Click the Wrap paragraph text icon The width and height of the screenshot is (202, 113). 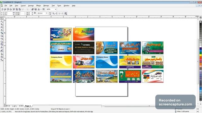66,13
